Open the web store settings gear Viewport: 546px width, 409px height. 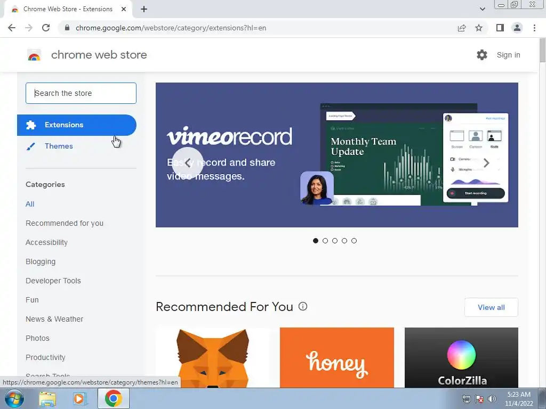[x=482, y=55]
